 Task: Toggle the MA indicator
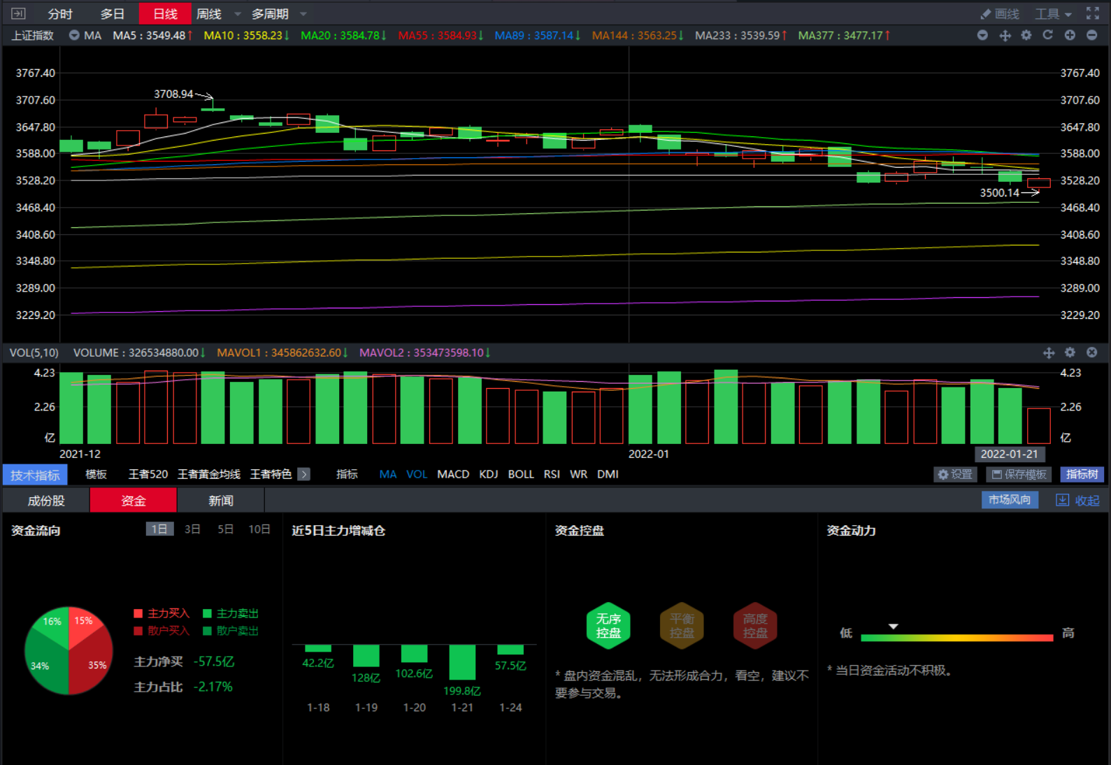(x=388, y=474)
